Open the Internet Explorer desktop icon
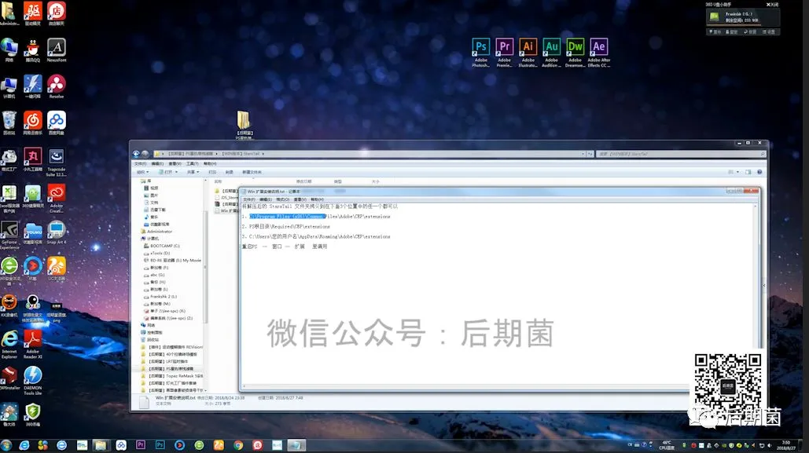 coord(9,344)
